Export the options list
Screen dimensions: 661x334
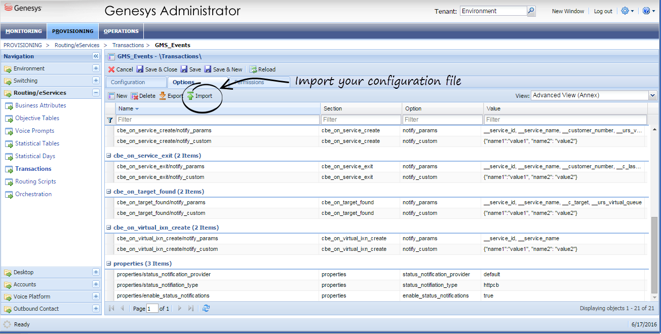click(171, 96)
